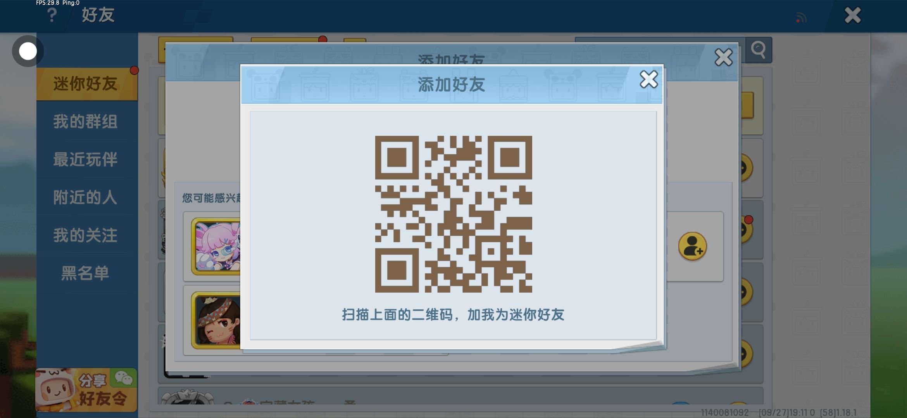
Task: Open 我的关注 tab
Action: [x=85, y=235]
